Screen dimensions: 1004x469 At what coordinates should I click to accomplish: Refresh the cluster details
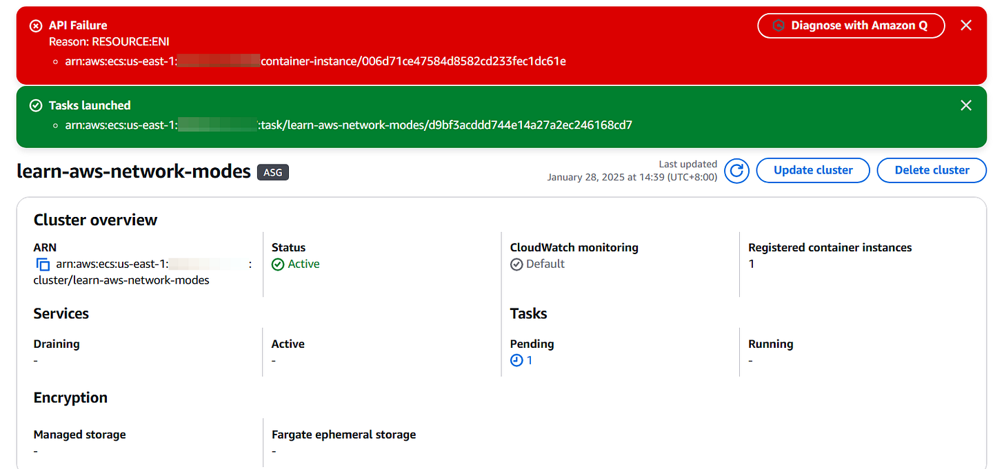pos(736,170)
